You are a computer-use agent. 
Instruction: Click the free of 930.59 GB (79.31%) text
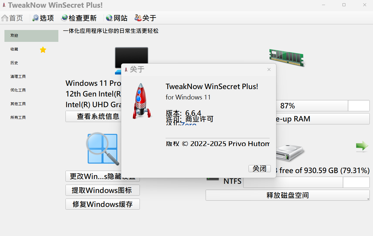coord(323,170)
